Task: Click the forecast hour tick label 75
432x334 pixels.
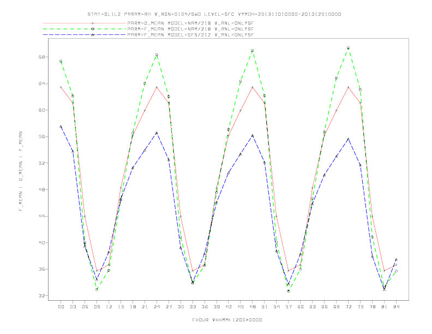Action: coord(361,307)
